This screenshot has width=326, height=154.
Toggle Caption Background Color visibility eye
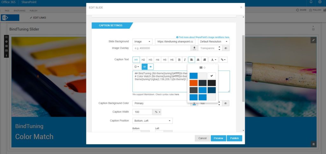(226, 103)
